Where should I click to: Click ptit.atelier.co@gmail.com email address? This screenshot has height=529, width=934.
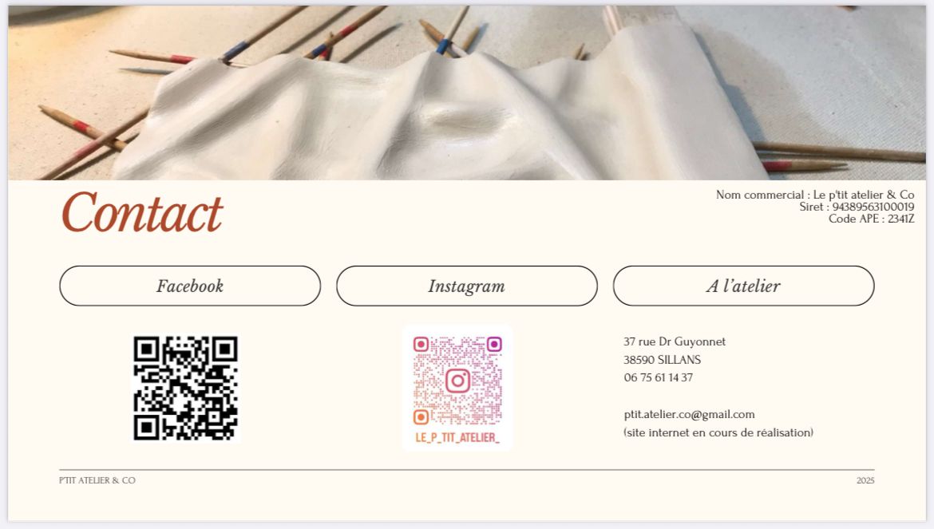[689, 414]
